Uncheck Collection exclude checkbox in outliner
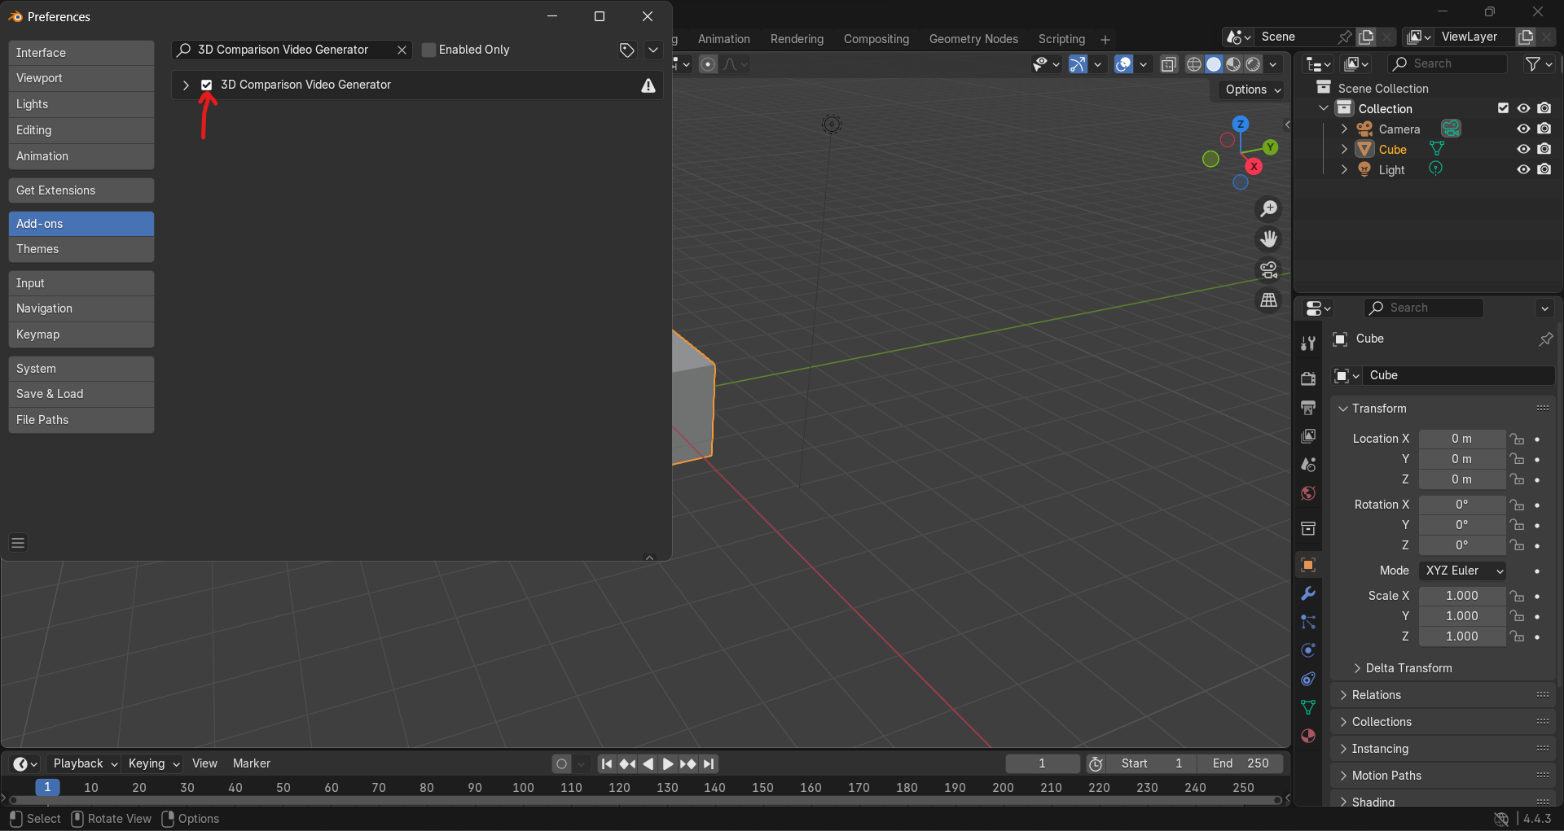This screenshot has width=1564, height=831. (x=1504, y=108)
